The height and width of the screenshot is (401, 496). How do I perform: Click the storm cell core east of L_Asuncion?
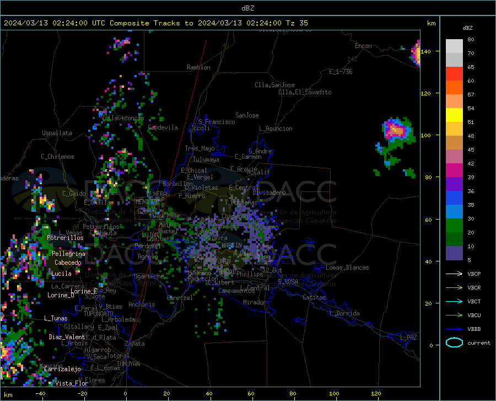point(396,130)
